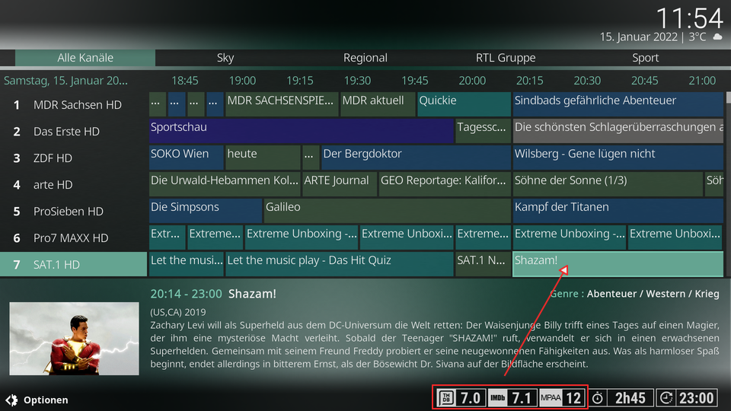
Task: Select channel Pro7 MAXX HD
Action: [x=74, y=237]
